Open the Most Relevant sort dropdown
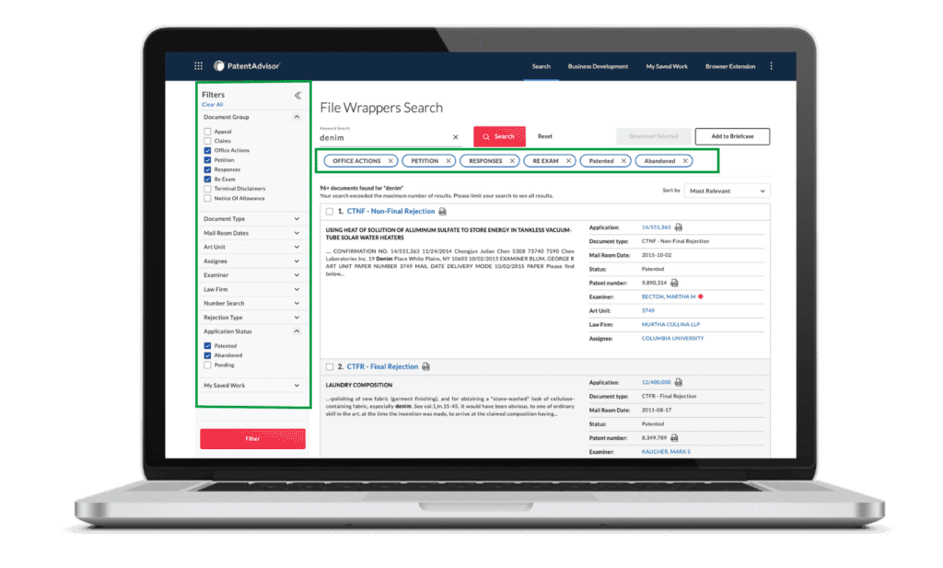Viewport: 943px width, 568px height. 728,191
